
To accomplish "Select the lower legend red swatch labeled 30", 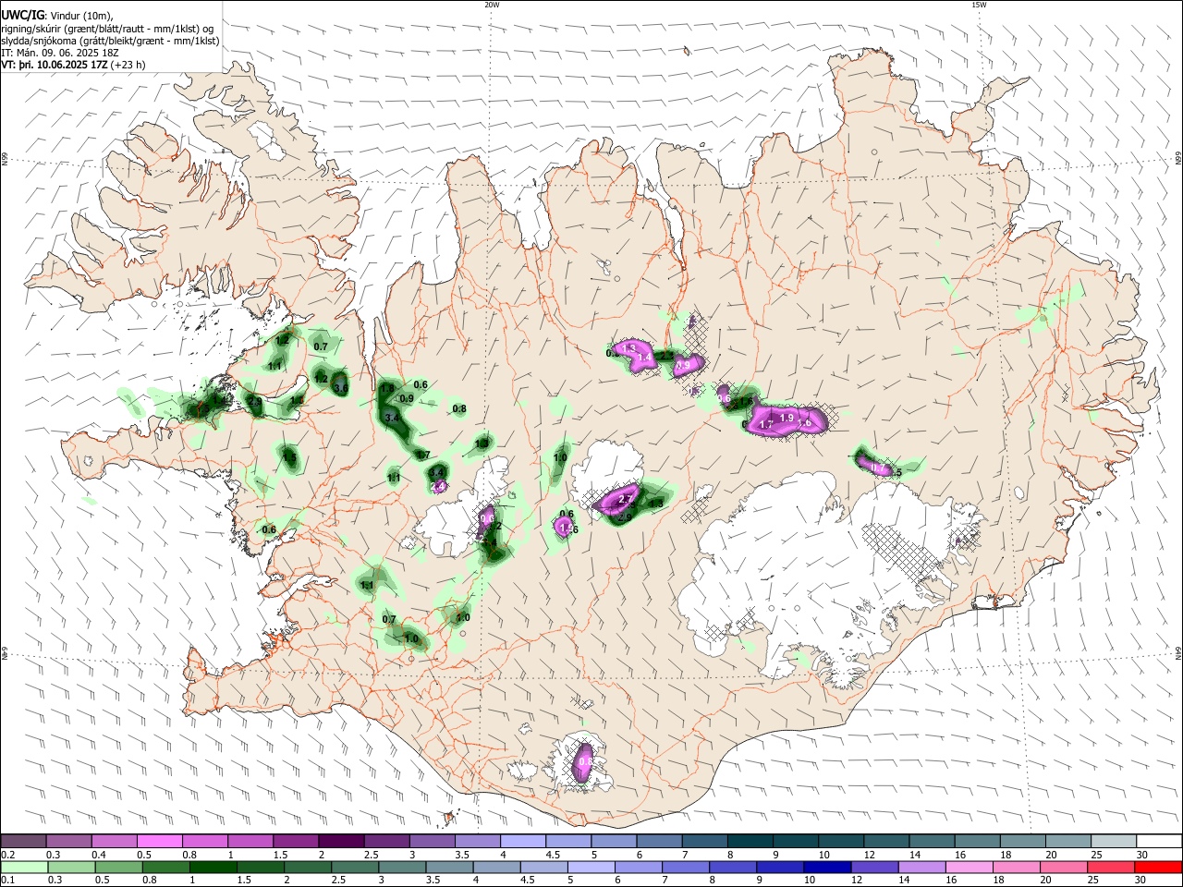I will coord(1157,867).
